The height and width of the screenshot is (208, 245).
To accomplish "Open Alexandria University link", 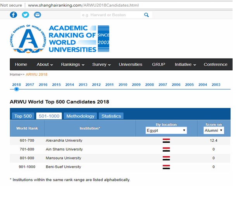I will click(x=64, y=140).
